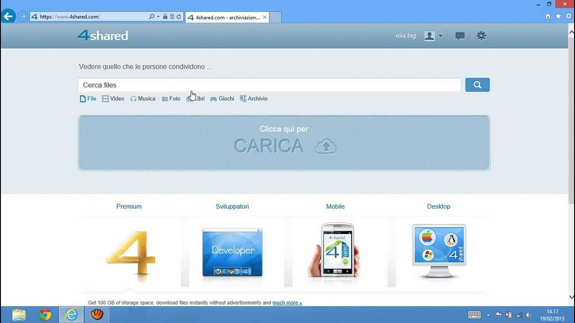575x323 pixels.
Task: Click the search magnifier in the address bar
Action: [152, 17]
